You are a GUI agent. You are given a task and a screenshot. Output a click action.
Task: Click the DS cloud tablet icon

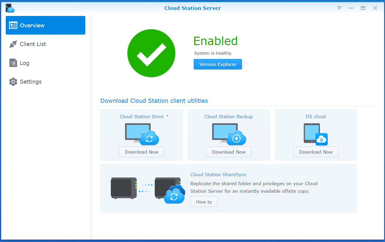[x=316, y=134]
